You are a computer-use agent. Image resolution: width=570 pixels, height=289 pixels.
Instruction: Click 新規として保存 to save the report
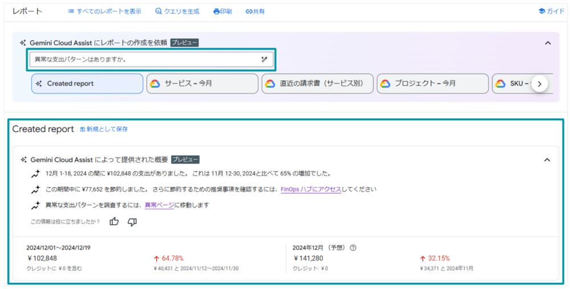pyautogui.click(x=104, y=129)
